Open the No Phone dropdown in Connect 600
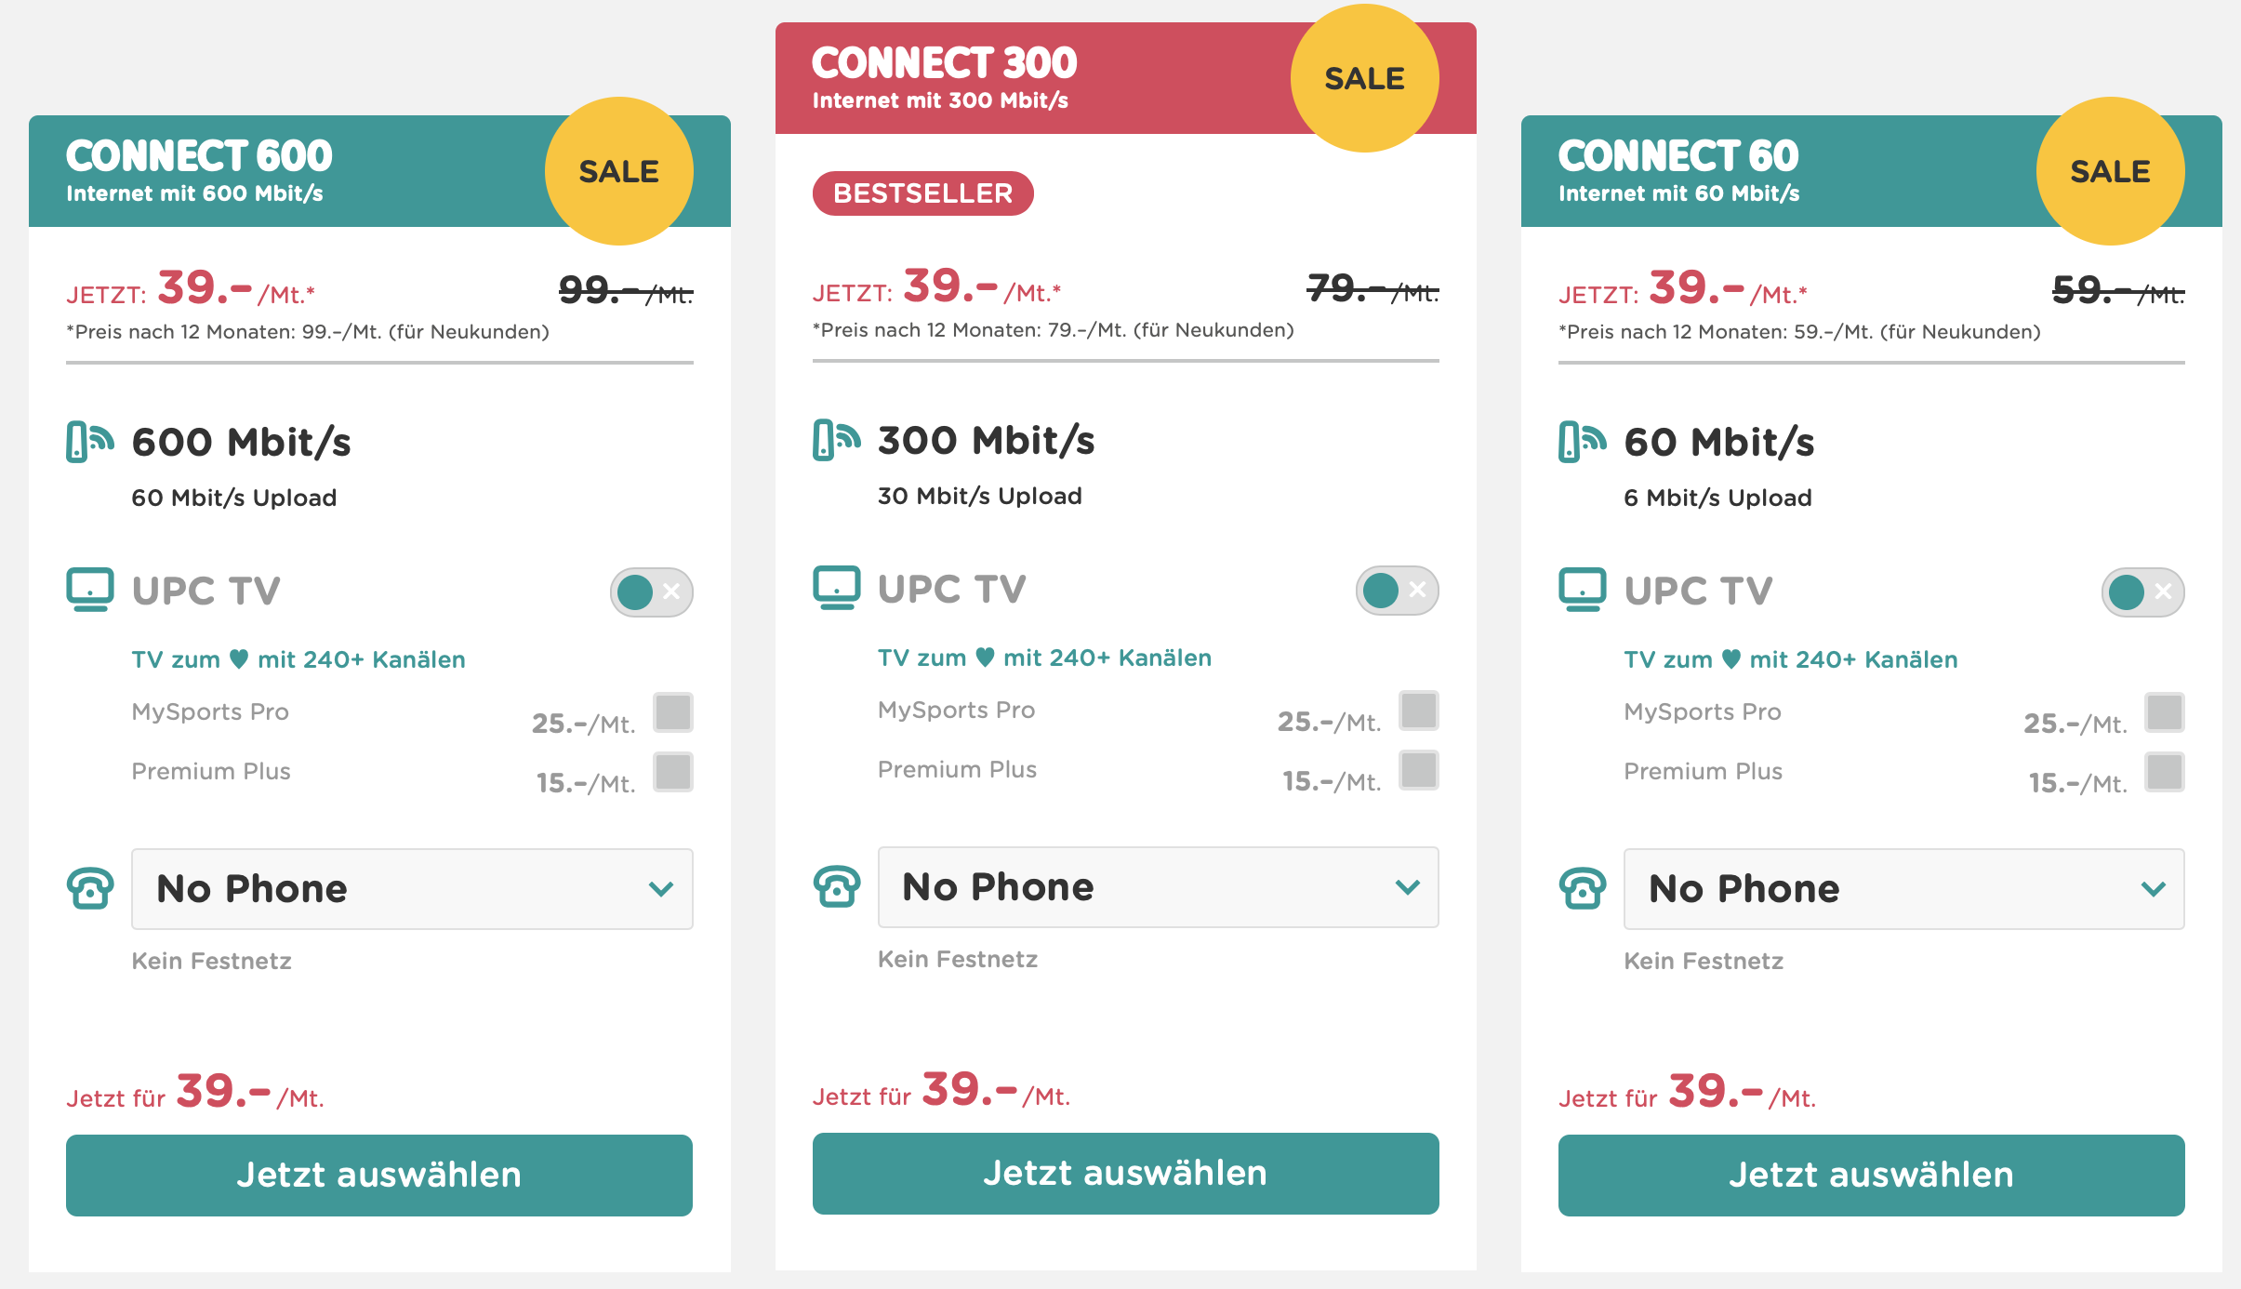The image size is (2241, 1289). (x=412, y=888)
